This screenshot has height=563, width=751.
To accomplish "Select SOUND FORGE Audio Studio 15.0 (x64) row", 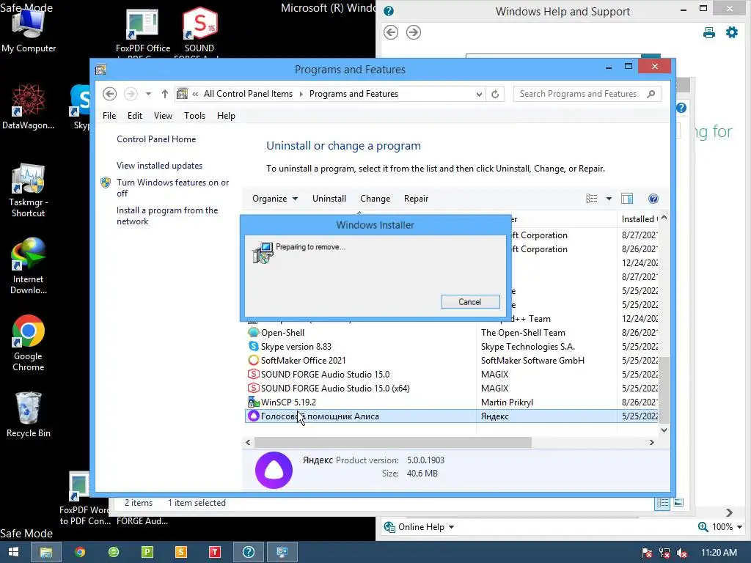I will click(x=451, y=389).
